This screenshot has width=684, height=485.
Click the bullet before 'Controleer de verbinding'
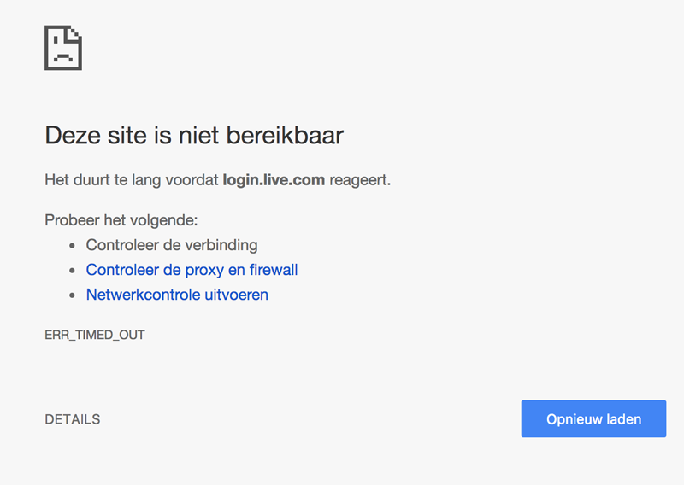click(x=72, y=246)
